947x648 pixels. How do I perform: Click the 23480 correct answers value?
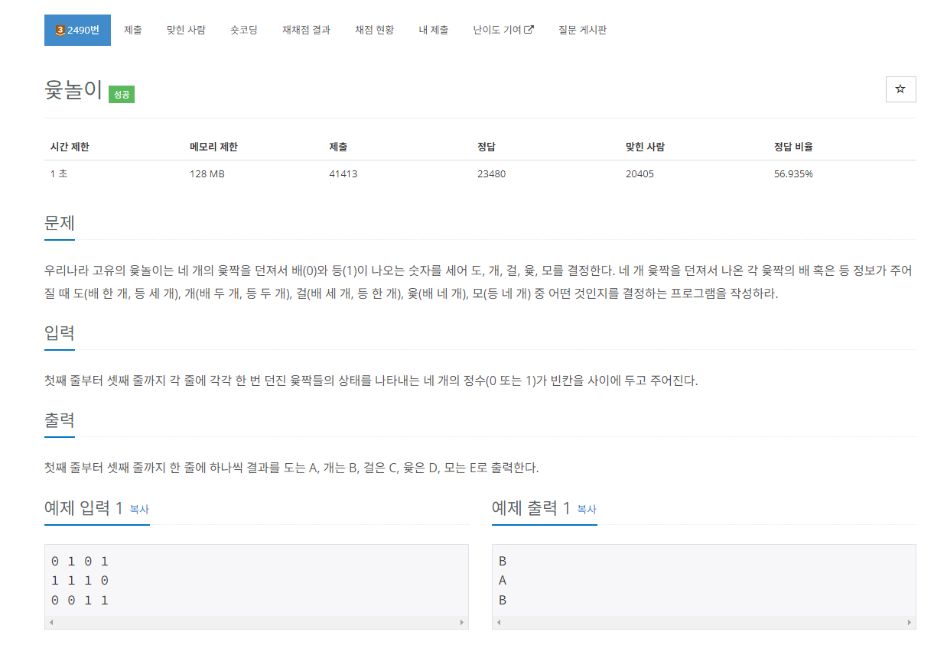pyautogui.click(x=491, y=173)
